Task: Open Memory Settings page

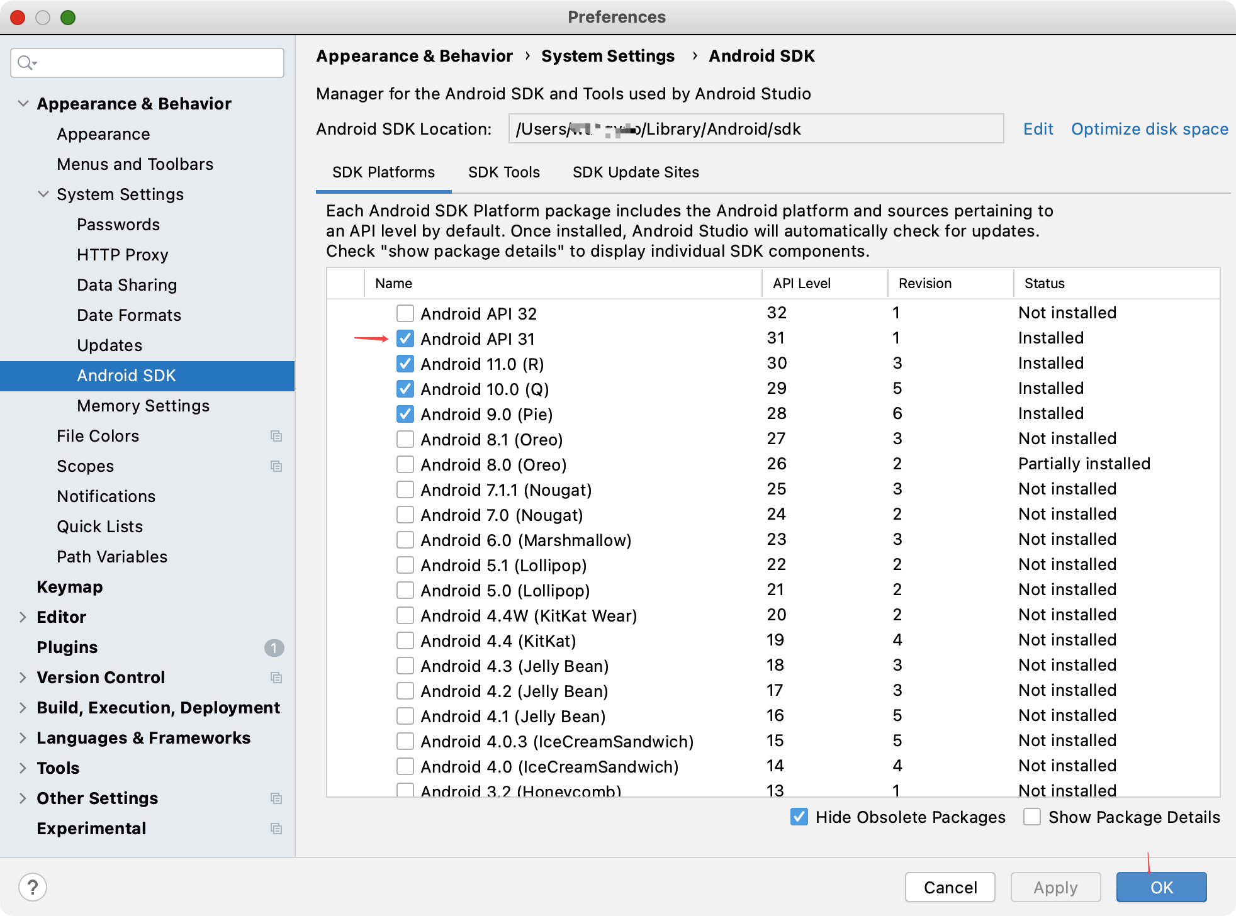Action: (143, 406)
